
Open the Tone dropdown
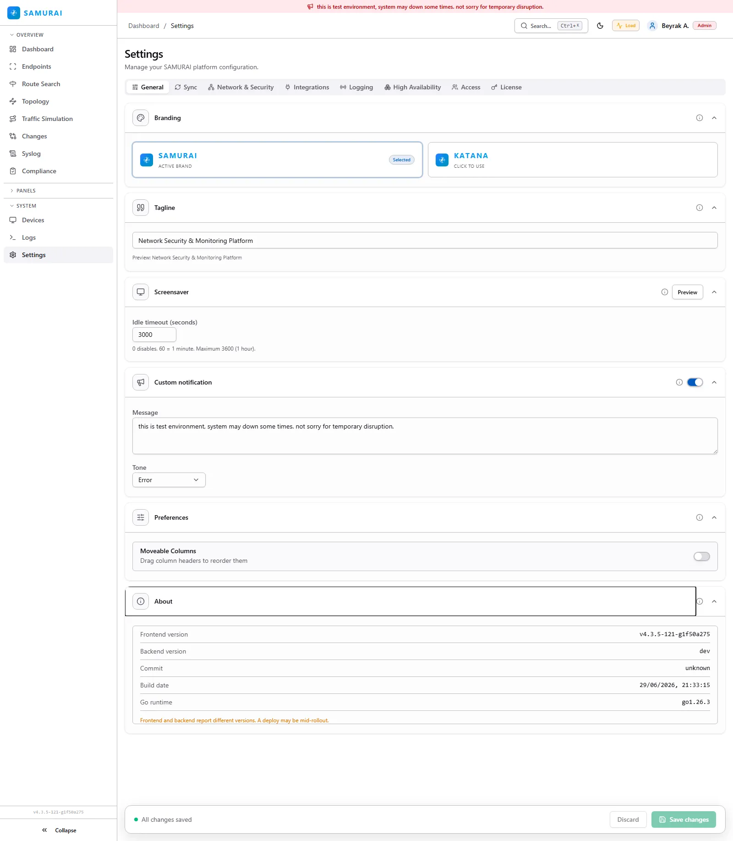tap(169, 480)
